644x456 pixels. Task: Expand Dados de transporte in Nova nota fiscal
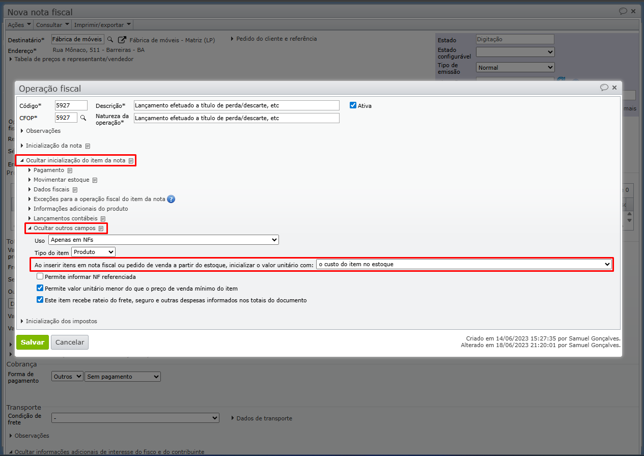[262, 418]
